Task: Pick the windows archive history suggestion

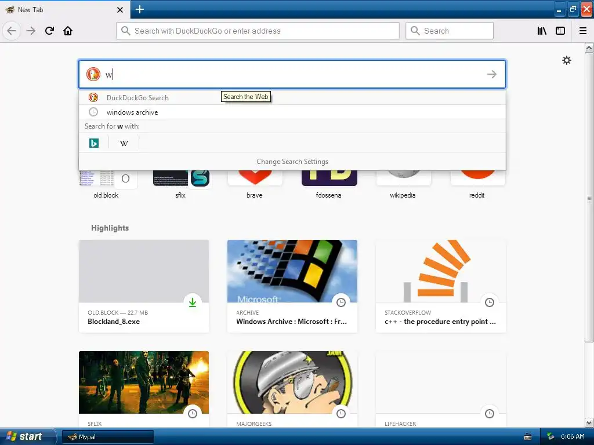Action: pyautogui.click(x=292, y=112)
